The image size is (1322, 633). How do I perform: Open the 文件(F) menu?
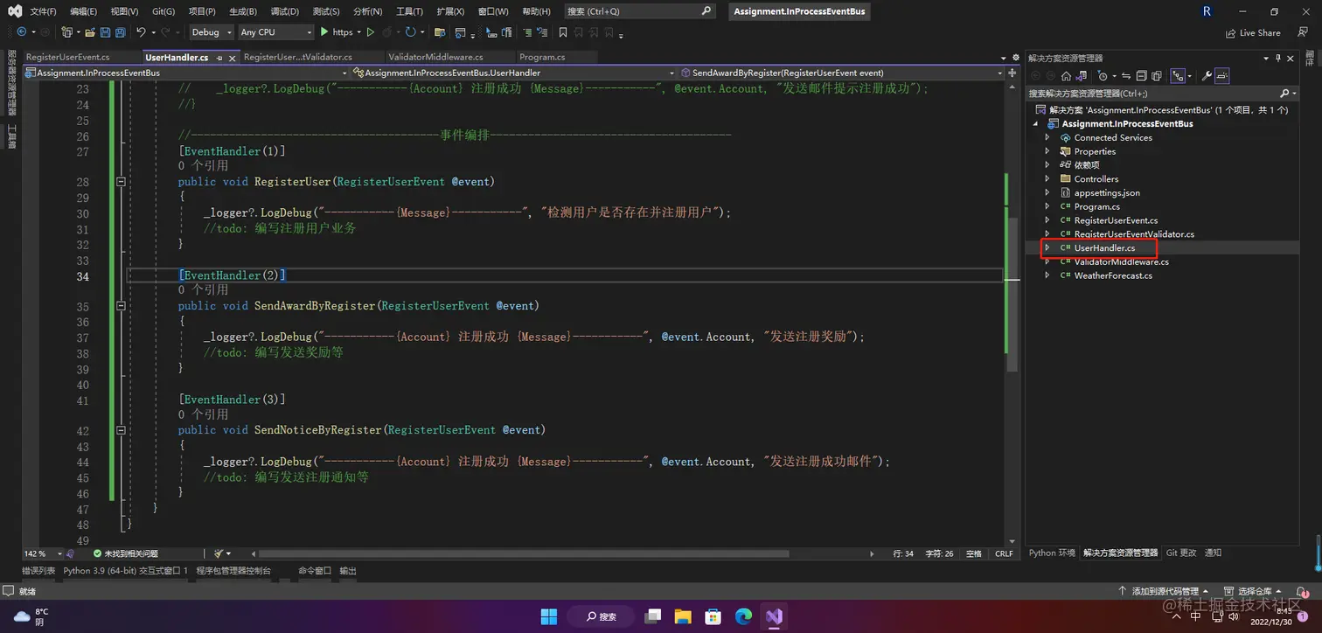tap(43, 11)
